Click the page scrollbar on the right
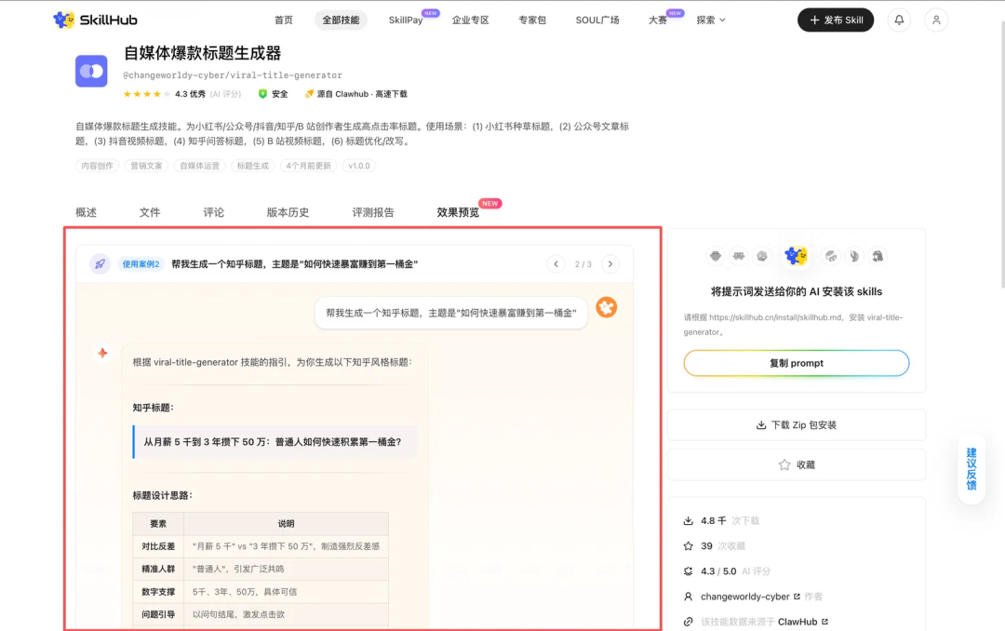Screen dimensions: 1005x631 coord(1001,154)
